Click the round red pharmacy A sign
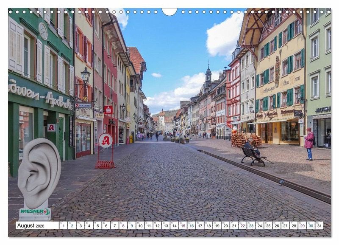 pyautogui.click(x=105, y=141)
